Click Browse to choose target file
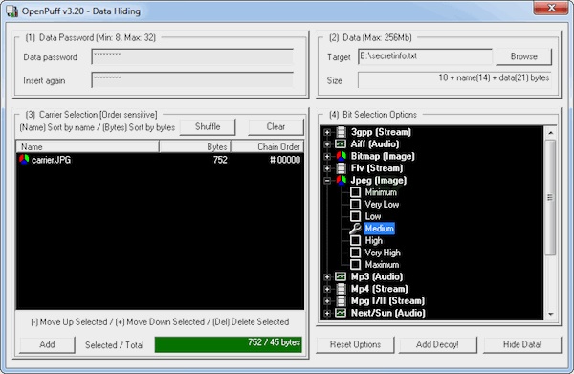Image resolution: width=574 pixels, height=374 pixels. pos(524,56)
